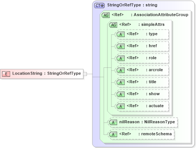Image resolution: width=196 pixels, height=148 pixels.
Task: Select the ': arcrole' attribute label
Action: tap(154, 70)
